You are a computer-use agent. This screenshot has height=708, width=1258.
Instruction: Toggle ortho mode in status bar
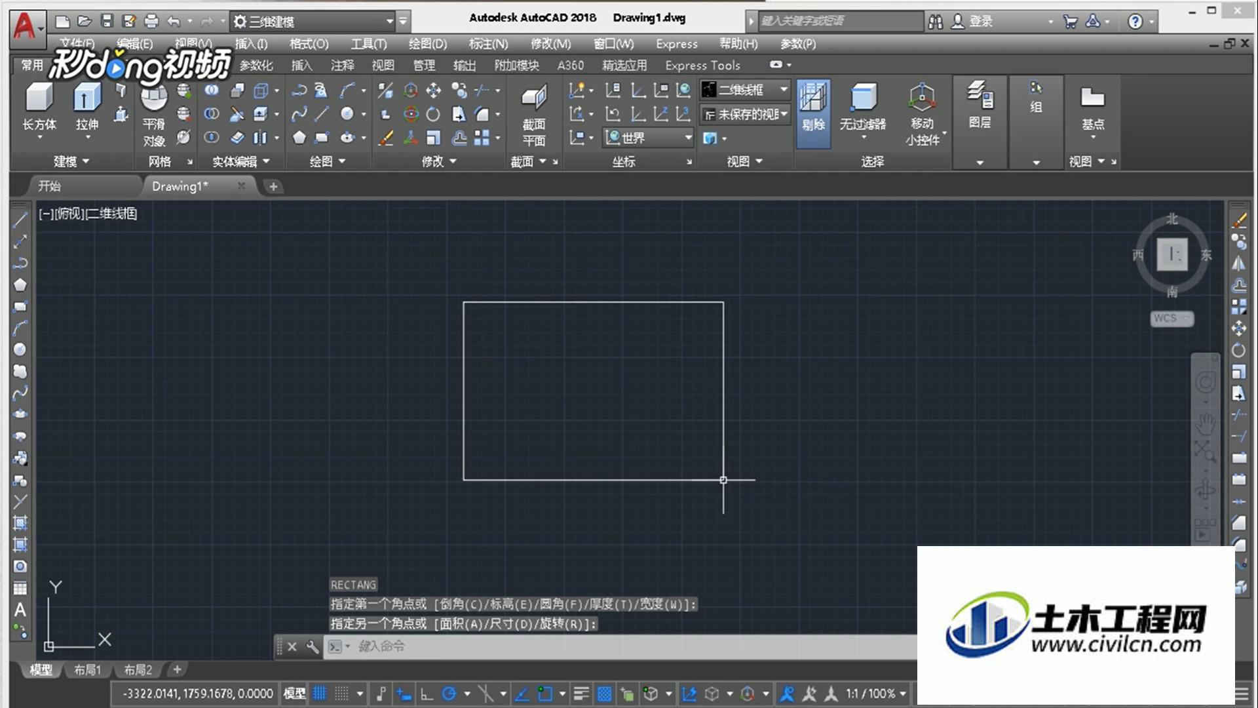point(427,693)
